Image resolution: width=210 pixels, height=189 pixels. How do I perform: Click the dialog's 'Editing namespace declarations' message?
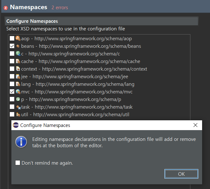(x=114, y=142)
